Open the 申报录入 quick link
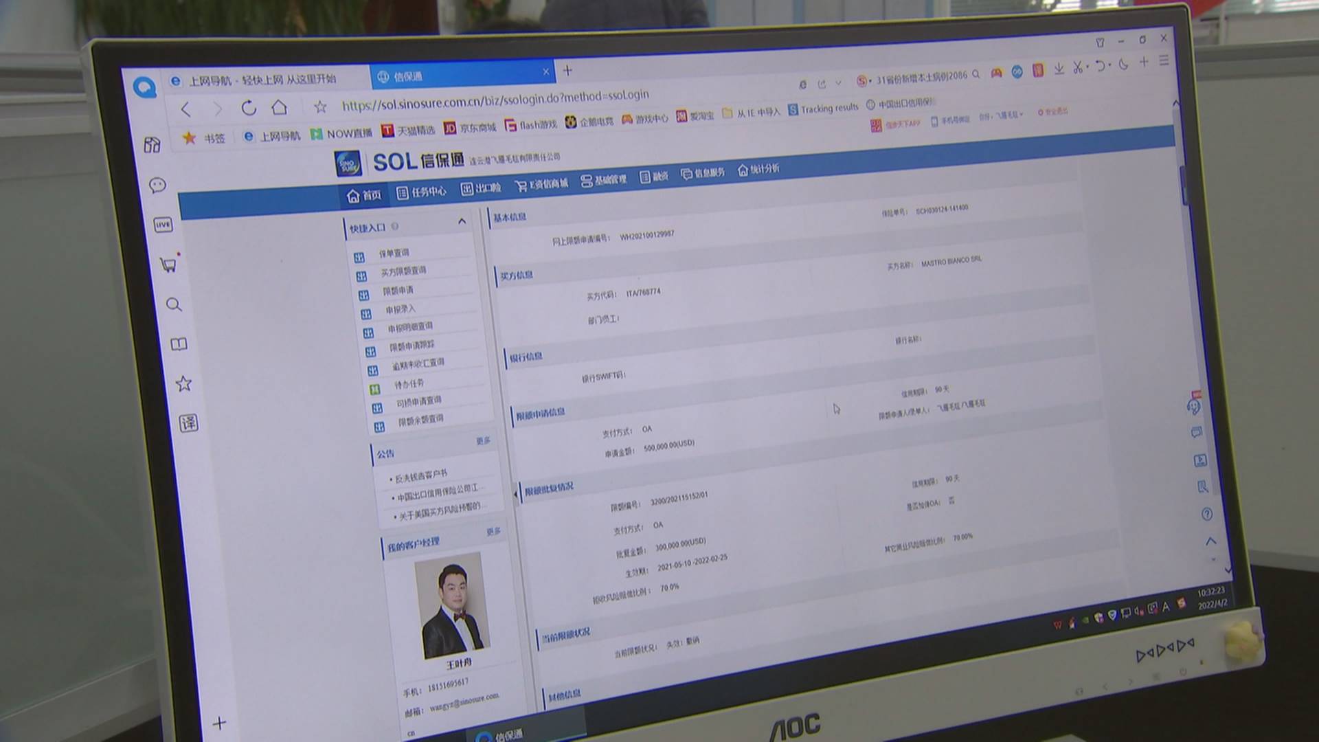 coord(400,310)
